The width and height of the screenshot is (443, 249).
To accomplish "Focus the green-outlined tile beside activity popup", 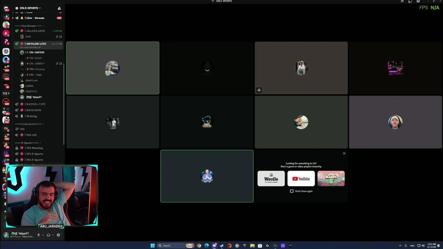I will [x=207, y=176].
